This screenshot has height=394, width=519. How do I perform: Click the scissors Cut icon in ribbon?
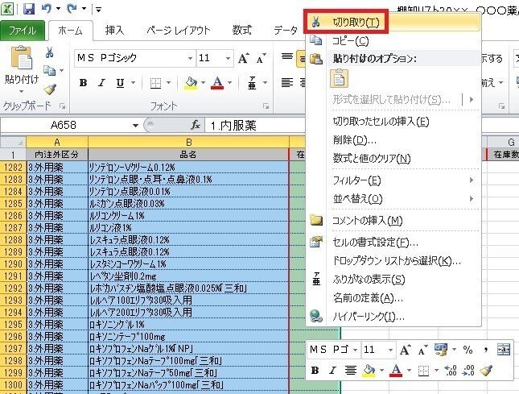(x=50, y=52)
